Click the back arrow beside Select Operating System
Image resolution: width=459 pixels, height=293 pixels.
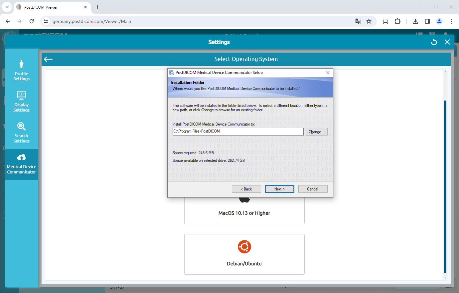(x=48, y=59)
